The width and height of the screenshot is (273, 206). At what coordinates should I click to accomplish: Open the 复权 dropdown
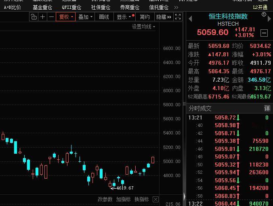pos(66,17)
